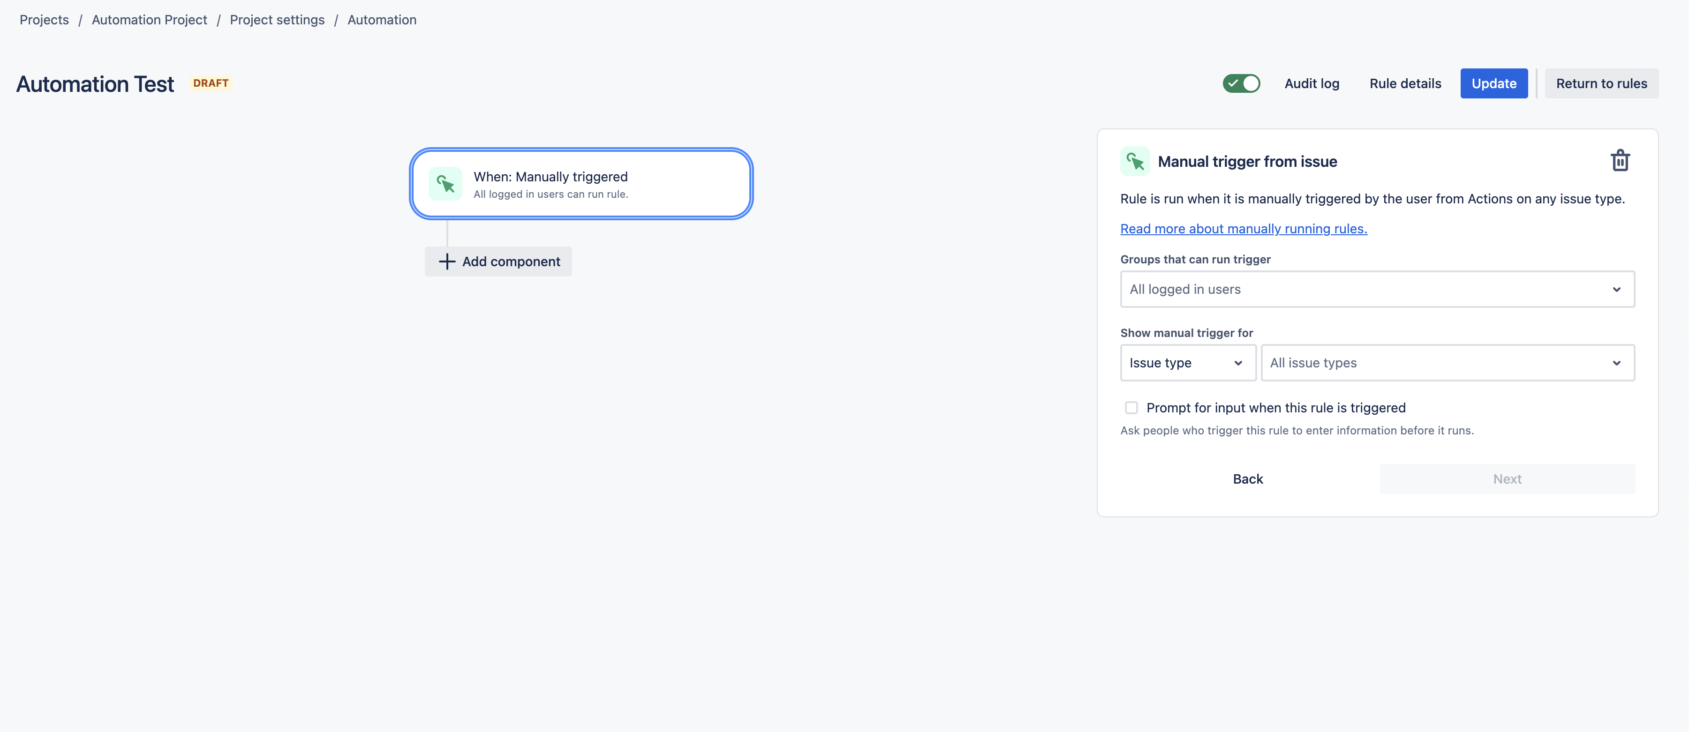Open Groups that can run trigger dropdown
The height and width of the screenshot is (732, 1689).
[x=1376, y=289]
